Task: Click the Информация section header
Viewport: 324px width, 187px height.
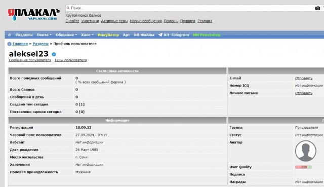Action: click(117, 120)
